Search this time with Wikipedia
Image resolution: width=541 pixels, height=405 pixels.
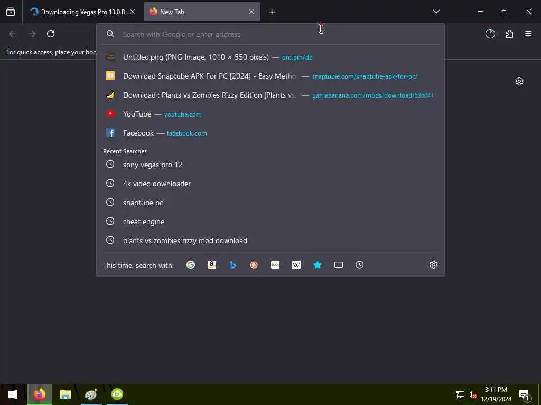(x=296, y=265)
